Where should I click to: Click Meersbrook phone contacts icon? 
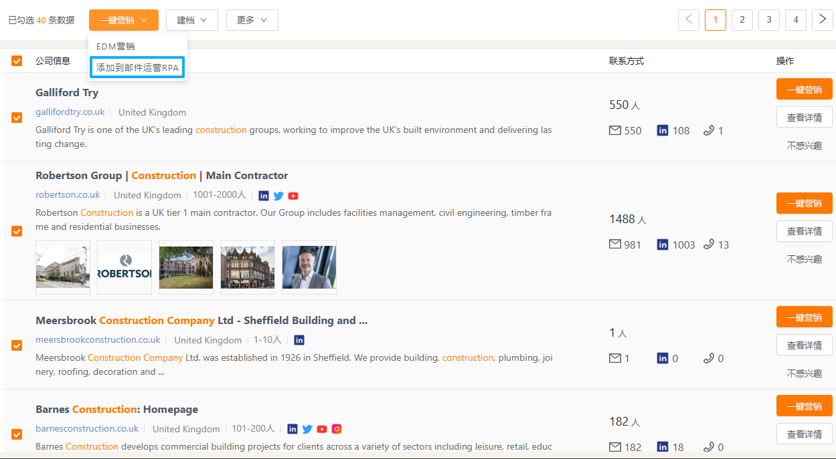tap(709, 358)
